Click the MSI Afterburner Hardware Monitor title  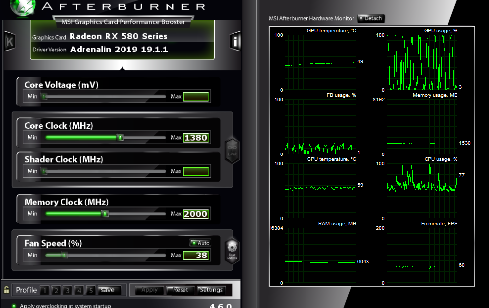311,19
